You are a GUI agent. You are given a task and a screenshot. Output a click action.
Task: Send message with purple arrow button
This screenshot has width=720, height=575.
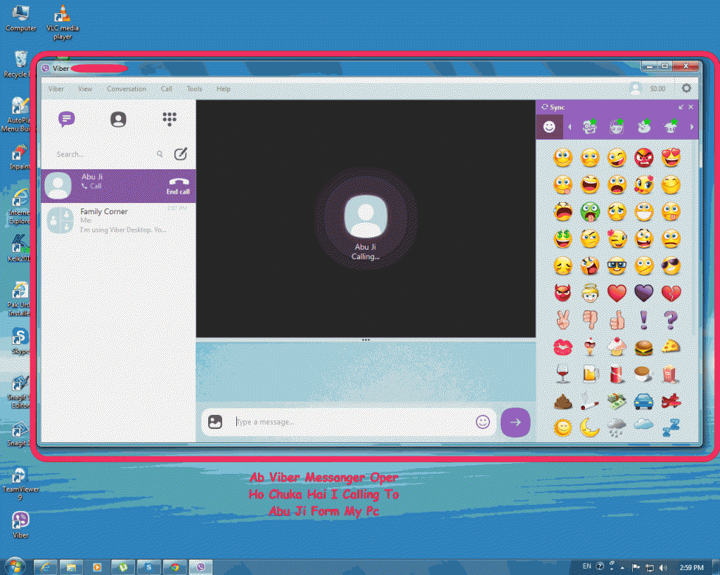pyautogui.click(x=515, y=423)
